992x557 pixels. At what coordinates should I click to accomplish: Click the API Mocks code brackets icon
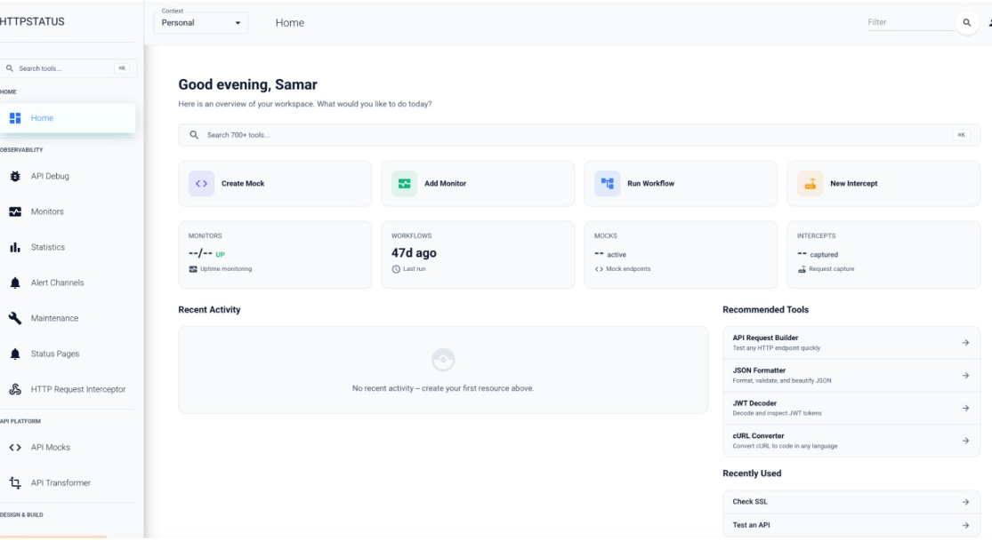[x=15, y=447]
